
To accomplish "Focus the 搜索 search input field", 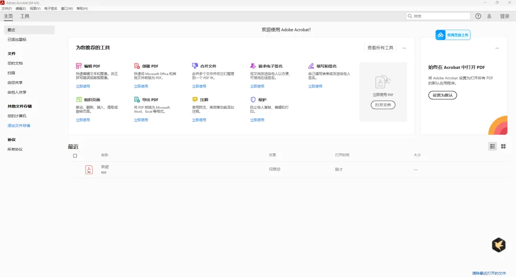I will tap(438, 16).
